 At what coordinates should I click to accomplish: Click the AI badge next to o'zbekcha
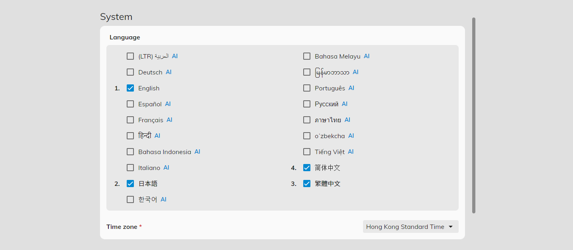point(351,136)
